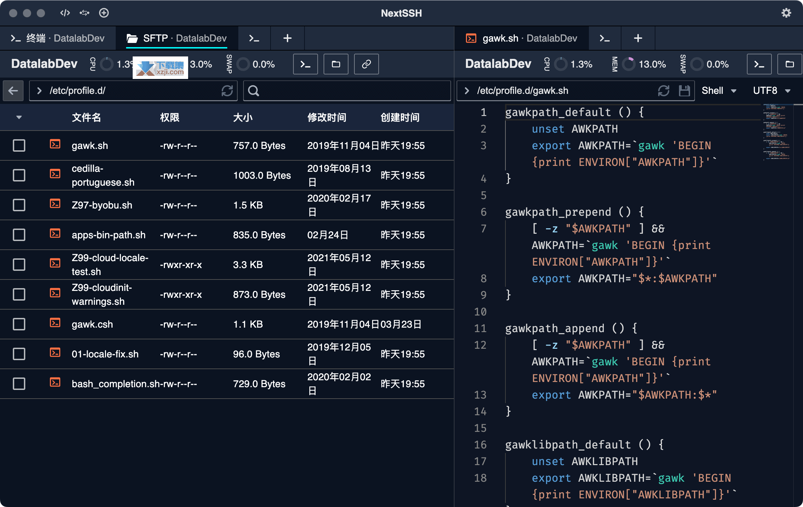Expand the selection dropdown arrow in table header
The height and width of the screenshot is (507, 803).
pyautogui.click(x=19, y=117)
